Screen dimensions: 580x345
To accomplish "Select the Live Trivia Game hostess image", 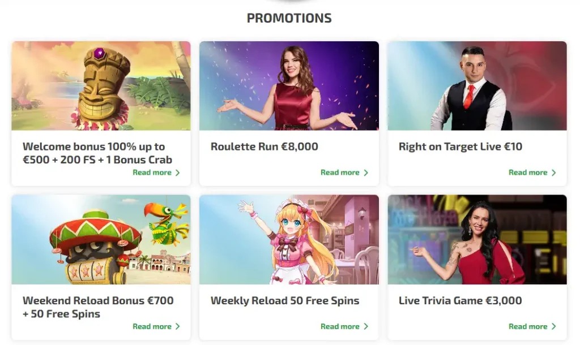I will click(477, 240).
